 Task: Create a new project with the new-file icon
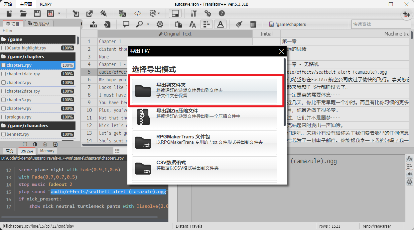coord(9,14)
